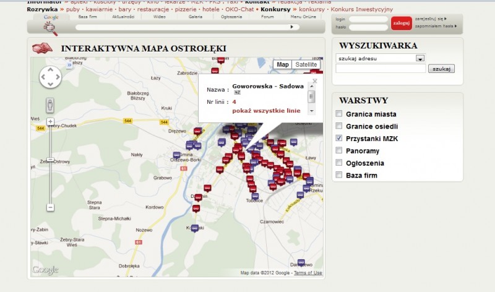This screenshot has width=495, height=292.
Task: Open the puby link
Action: [73, 9]
